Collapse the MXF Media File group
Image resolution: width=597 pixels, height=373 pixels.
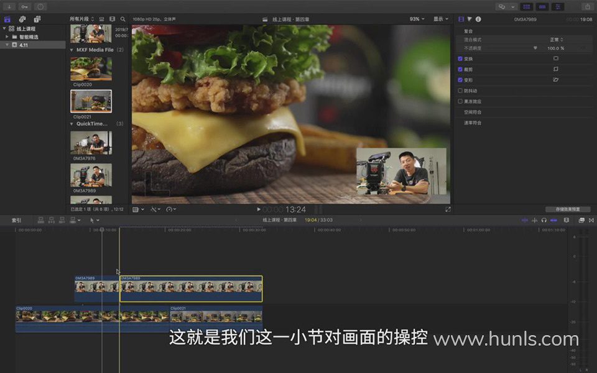click(72, 50)
